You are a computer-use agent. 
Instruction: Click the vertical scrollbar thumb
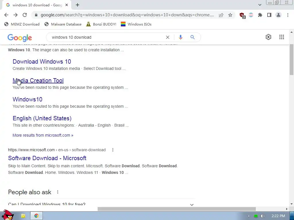tap(292, 60)
